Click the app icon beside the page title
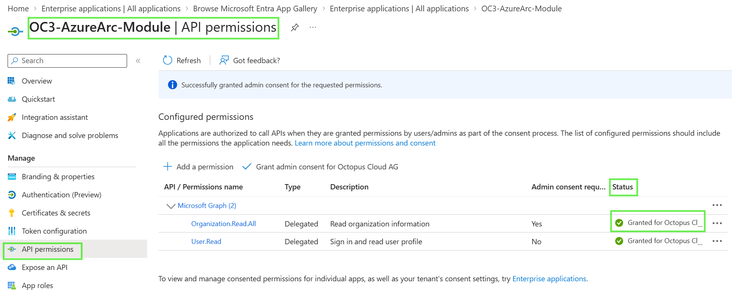The image size is (732, 293). [15, 31]
